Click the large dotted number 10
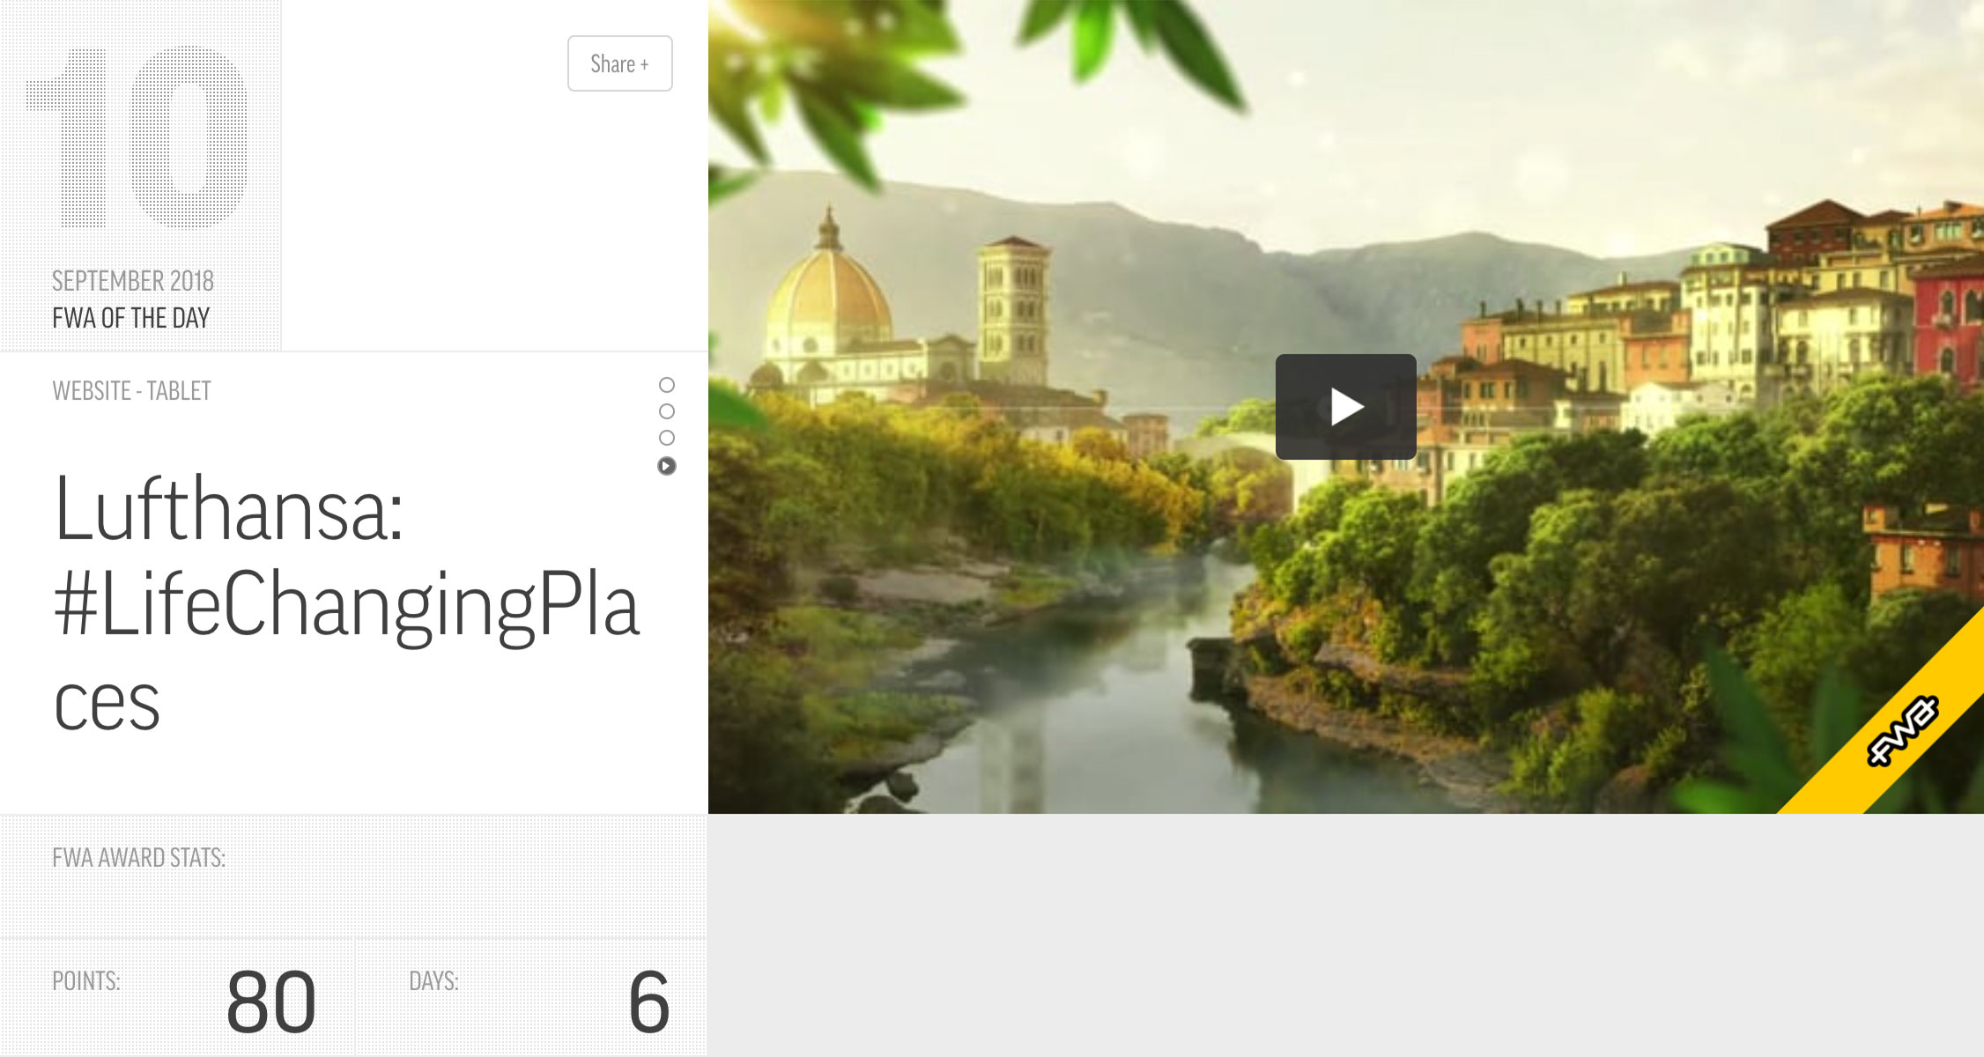Viewport: 1984px width, 1057px height. [x=137, y=137]
